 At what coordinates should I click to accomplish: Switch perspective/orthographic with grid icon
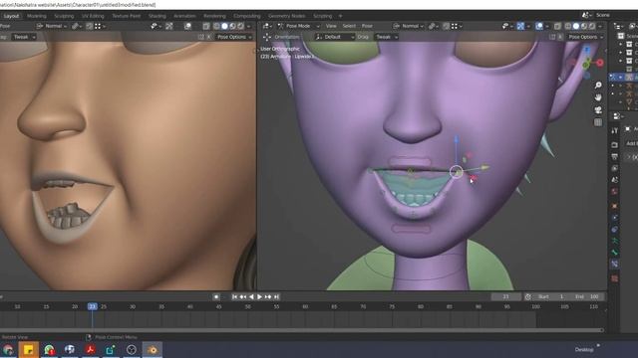pyautogui.click(x=598, y=122)
